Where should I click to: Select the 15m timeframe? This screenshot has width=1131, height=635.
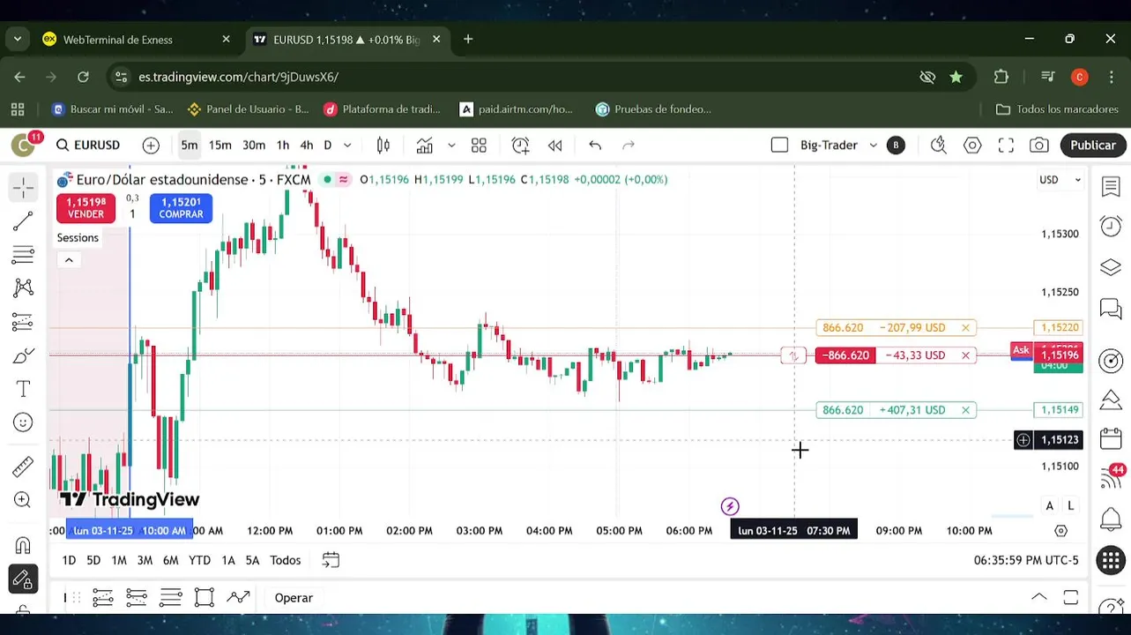click(x=220, y=145)
